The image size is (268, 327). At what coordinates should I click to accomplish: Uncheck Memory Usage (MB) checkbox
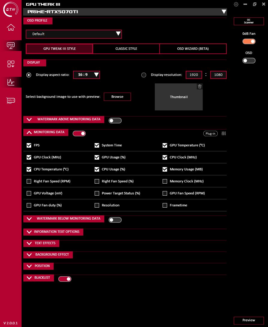165,169
